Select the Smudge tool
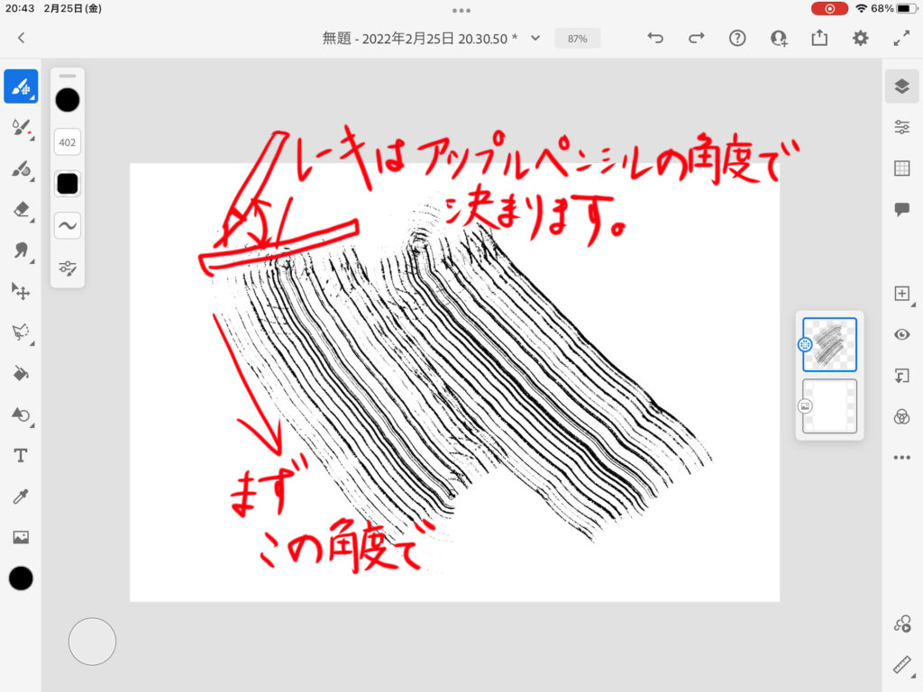Image resolution: width=923 pixels, height=692 pixels. pos(21,250)
